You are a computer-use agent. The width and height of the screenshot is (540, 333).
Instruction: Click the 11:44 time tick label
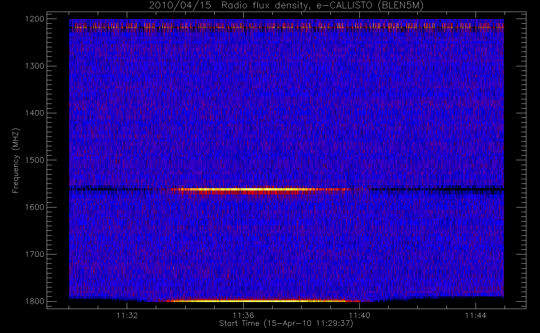(476, 315)
